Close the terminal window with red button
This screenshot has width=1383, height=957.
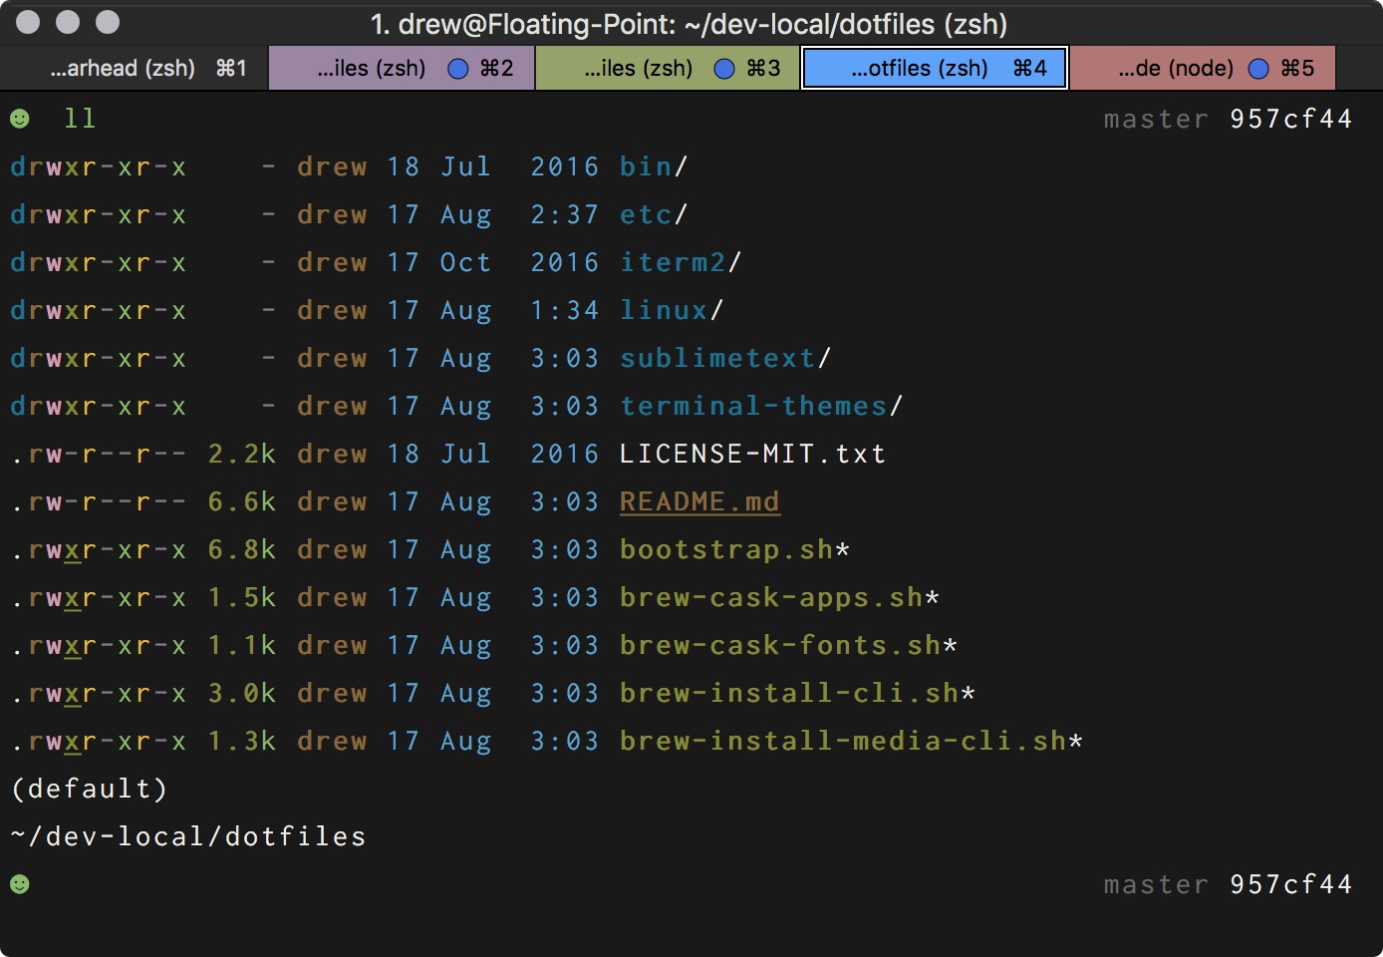(28, 22)
